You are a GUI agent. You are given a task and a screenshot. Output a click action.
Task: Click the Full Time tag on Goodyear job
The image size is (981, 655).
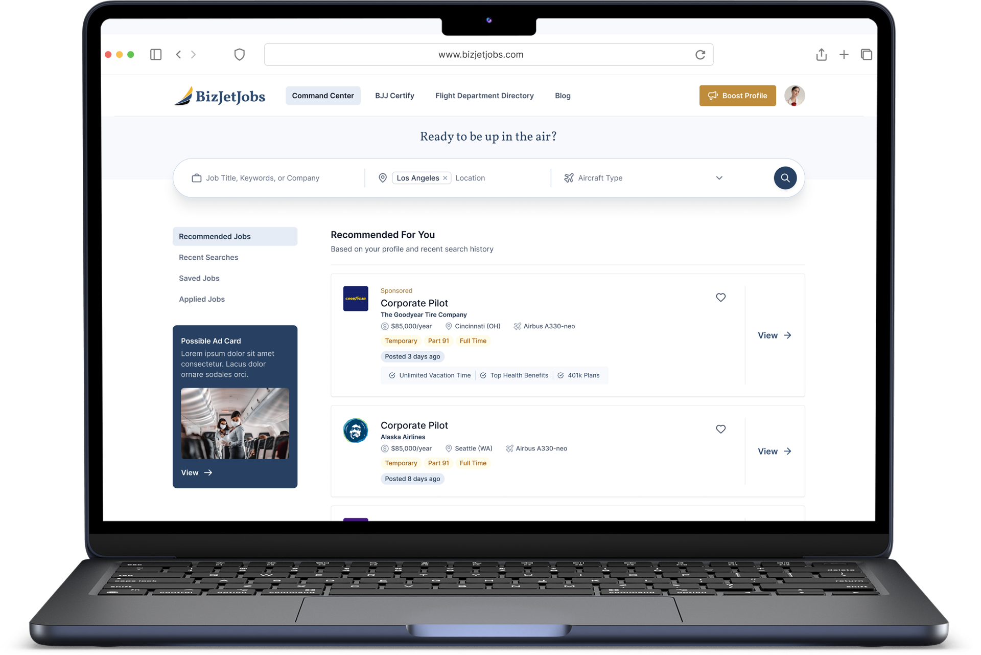(473, 341)
